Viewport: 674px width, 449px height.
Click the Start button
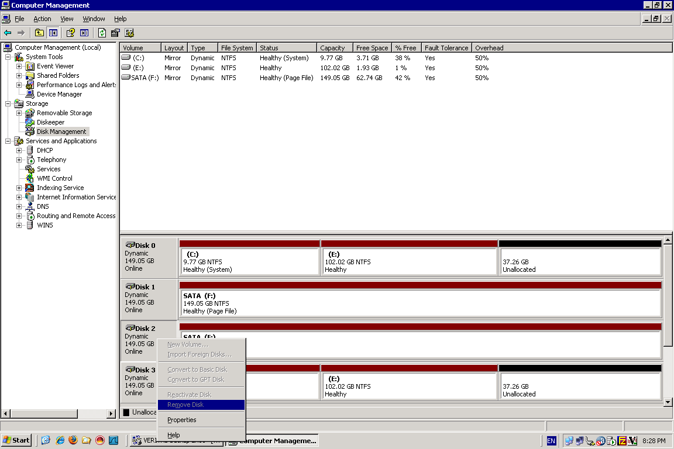pos(16,440)
